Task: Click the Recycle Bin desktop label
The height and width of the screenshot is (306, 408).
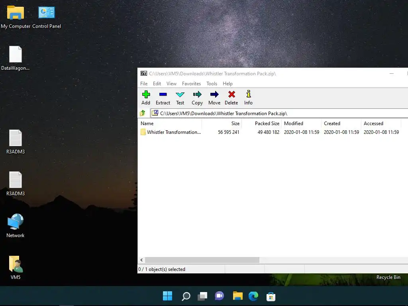Action: pos(388,277)
